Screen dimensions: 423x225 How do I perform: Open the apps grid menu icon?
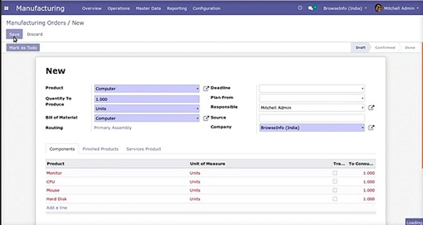(x=6, y=8)
